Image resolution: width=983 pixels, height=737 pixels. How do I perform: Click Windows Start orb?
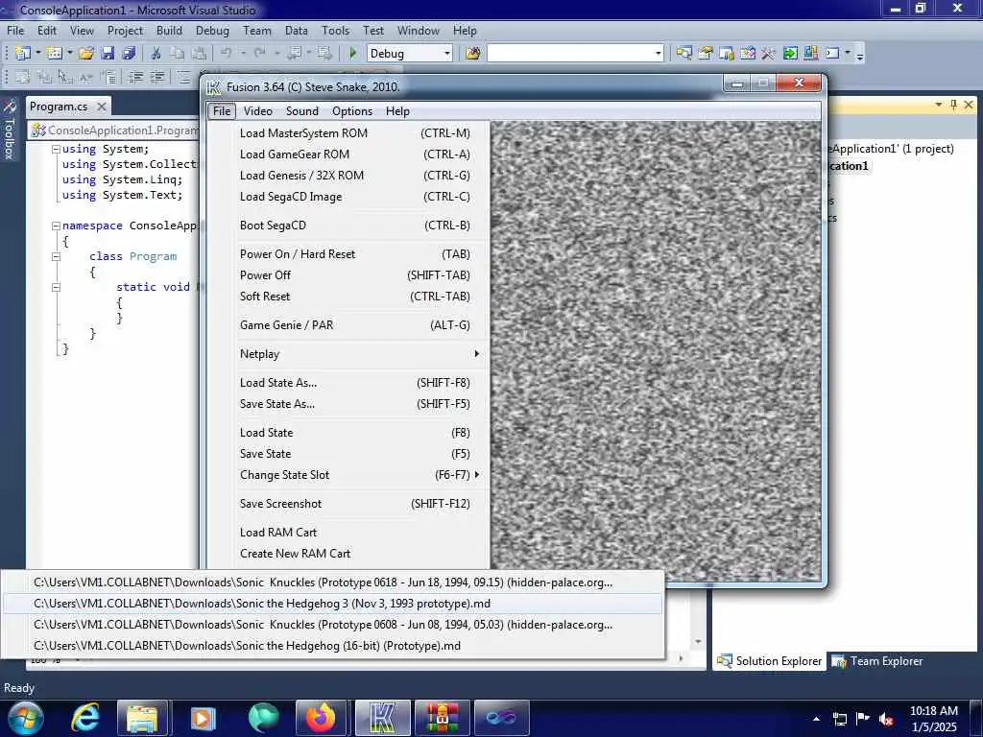point(26,718)
